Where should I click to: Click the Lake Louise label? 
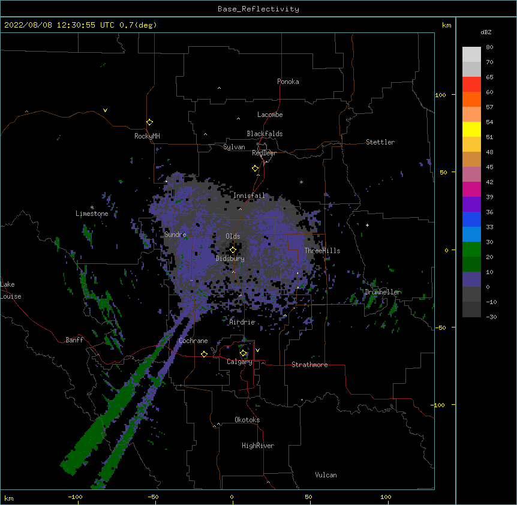point(11,290)
